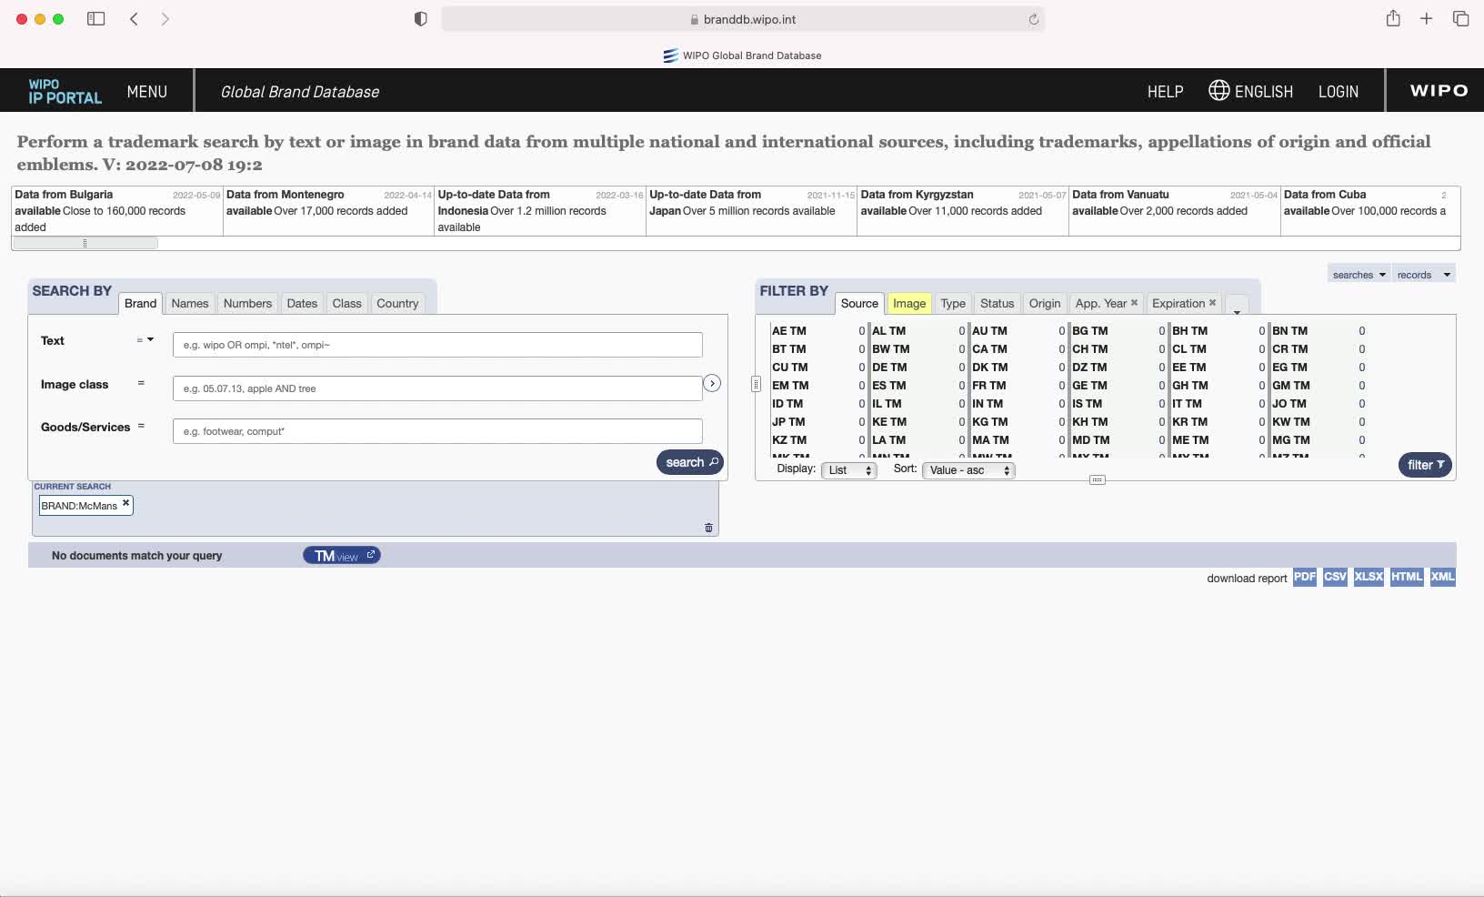The width and height of the screenshot is (1484, 897).
Task: Select FR TM source filter
Action: [989, 386]
